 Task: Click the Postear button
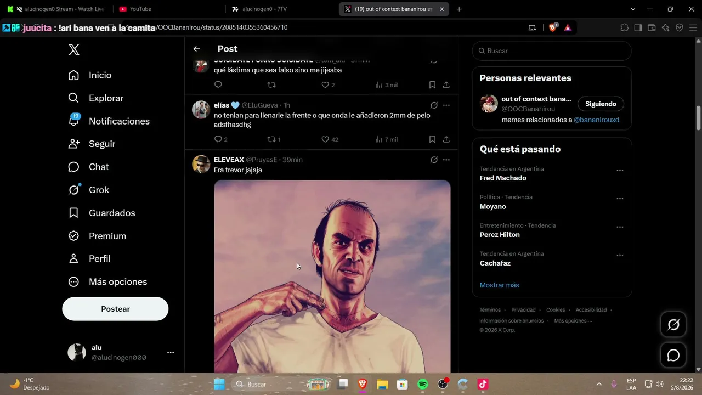115,309
